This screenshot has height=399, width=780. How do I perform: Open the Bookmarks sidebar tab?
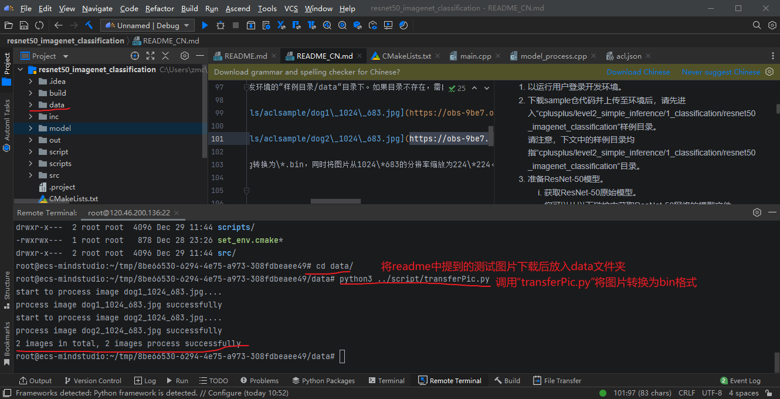coord(6,344)
